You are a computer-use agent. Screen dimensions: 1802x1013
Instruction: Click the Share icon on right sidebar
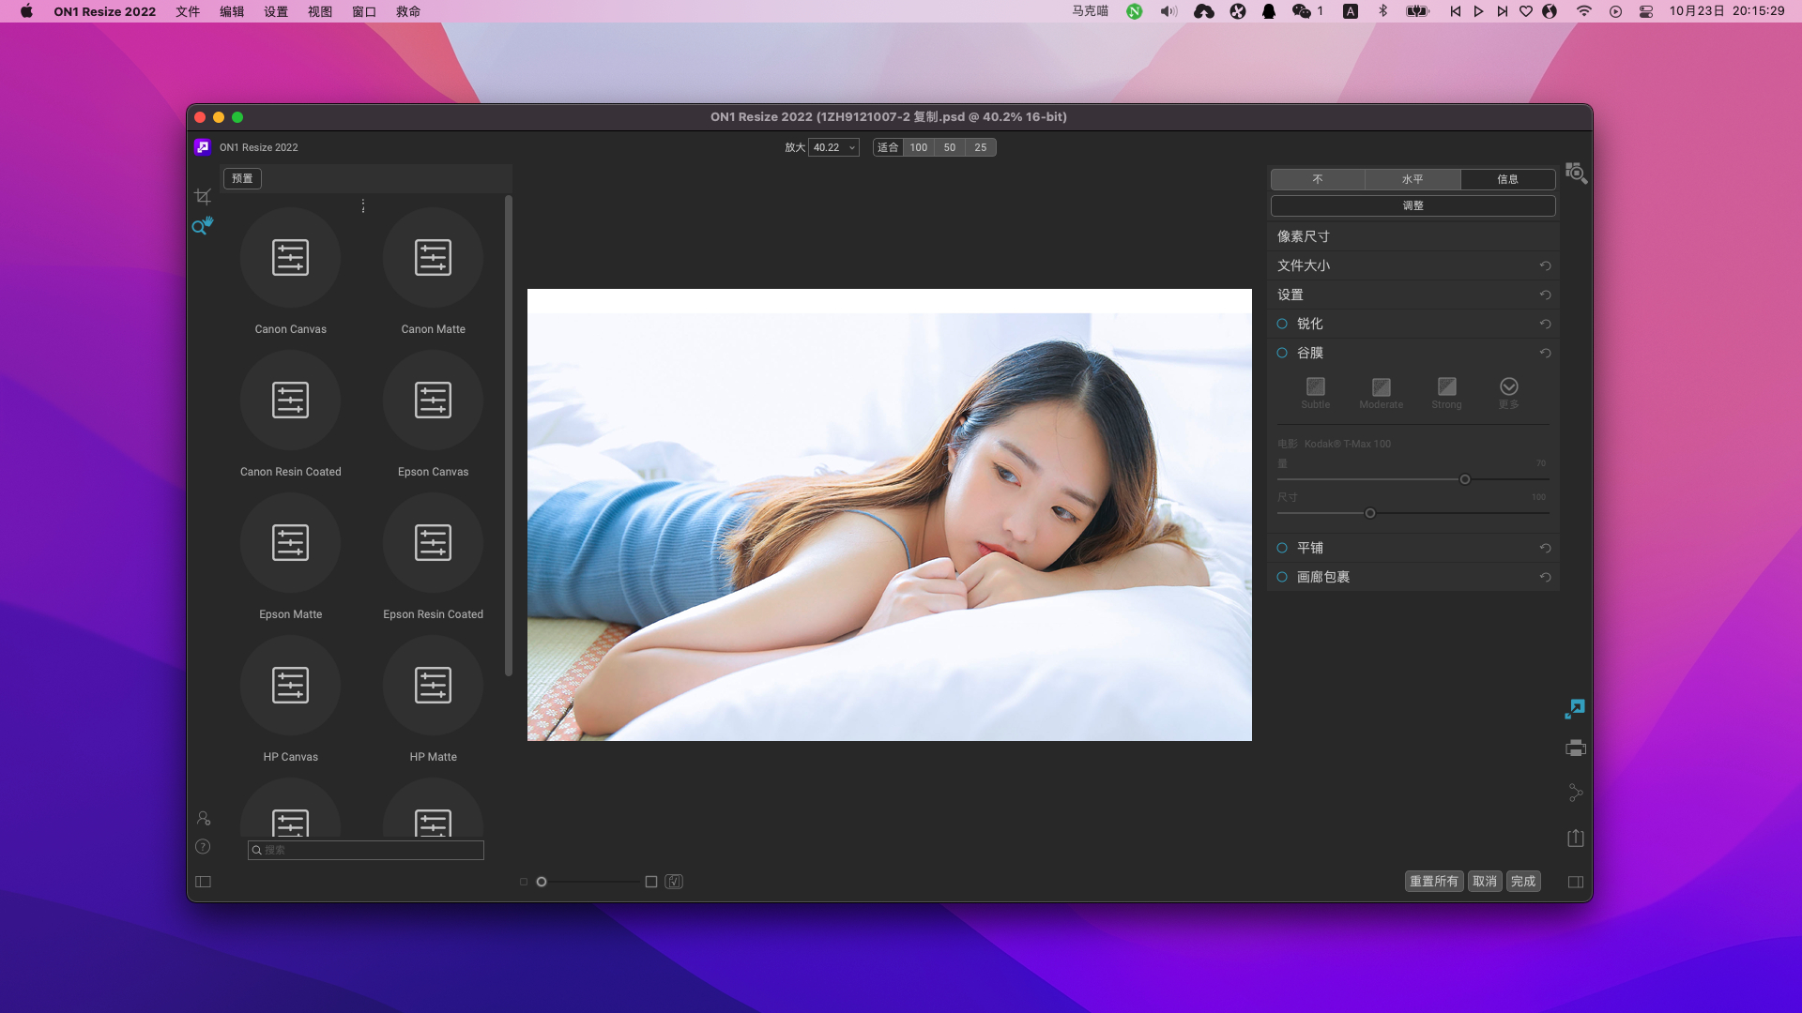[x=1576, y=794]
